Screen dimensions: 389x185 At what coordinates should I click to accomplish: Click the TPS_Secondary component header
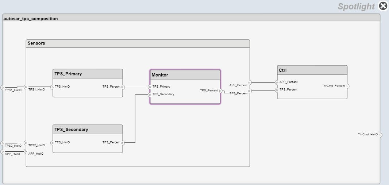coord(88,130)
